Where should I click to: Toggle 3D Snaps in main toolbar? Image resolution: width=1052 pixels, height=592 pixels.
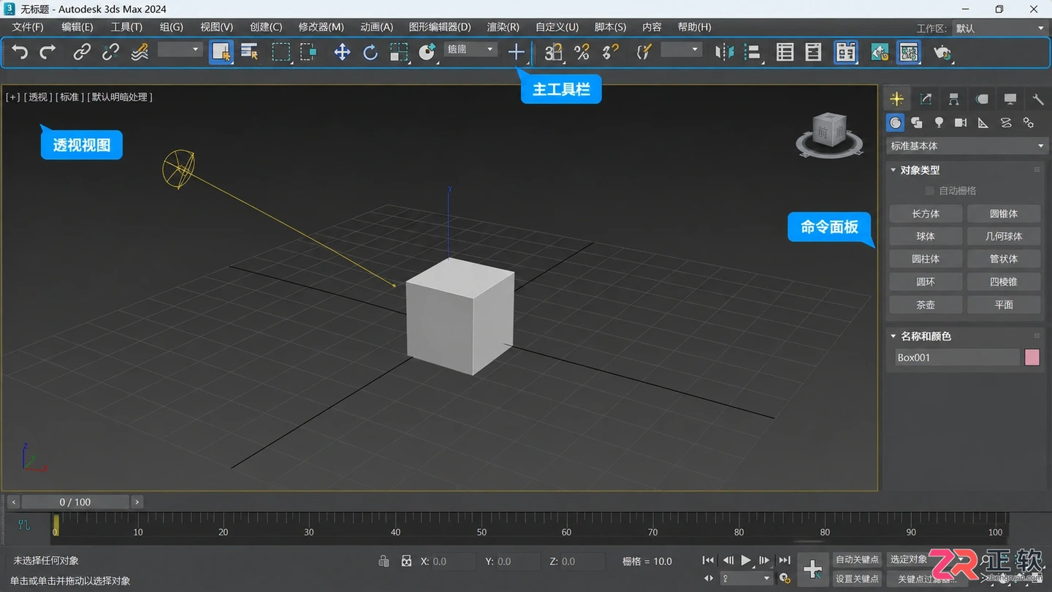point(554,52)
